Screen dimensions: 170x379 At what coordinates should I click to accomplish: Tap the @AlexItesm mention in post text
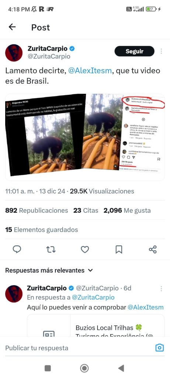tap(90, 71)
